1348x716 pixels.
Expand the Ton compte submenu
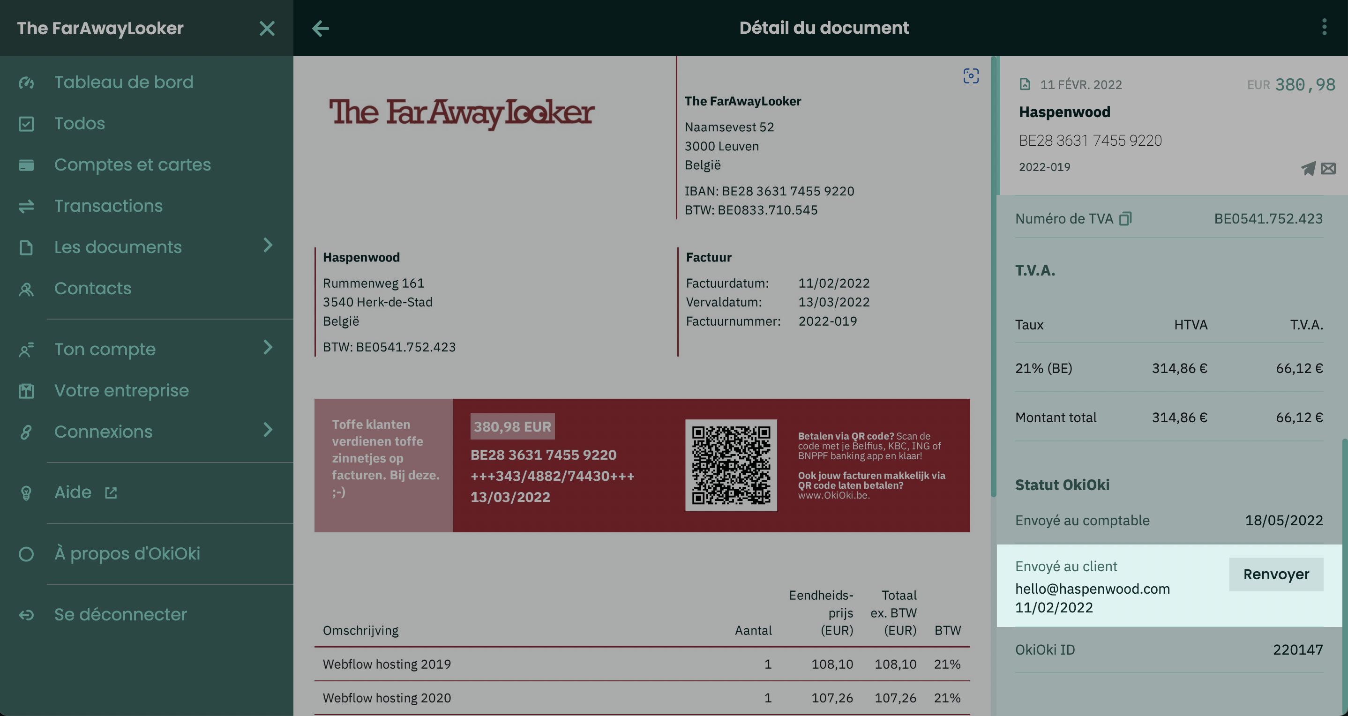pos(268,347)
